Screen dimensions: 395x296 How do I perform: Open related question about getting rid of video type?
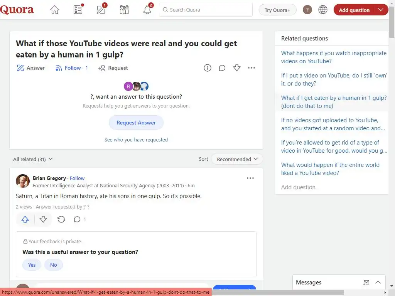pyautogui.click(x=334, y=146)
